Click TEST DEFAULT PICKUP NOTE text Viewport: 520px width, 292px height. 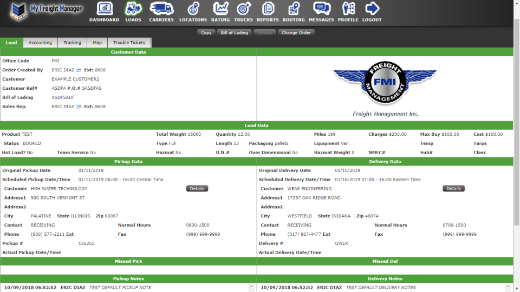120,287
